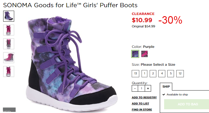Viewport: 209px width, 113px height.
Task: Select the purple boot thumbnail image
Action: tap(9, 16)
